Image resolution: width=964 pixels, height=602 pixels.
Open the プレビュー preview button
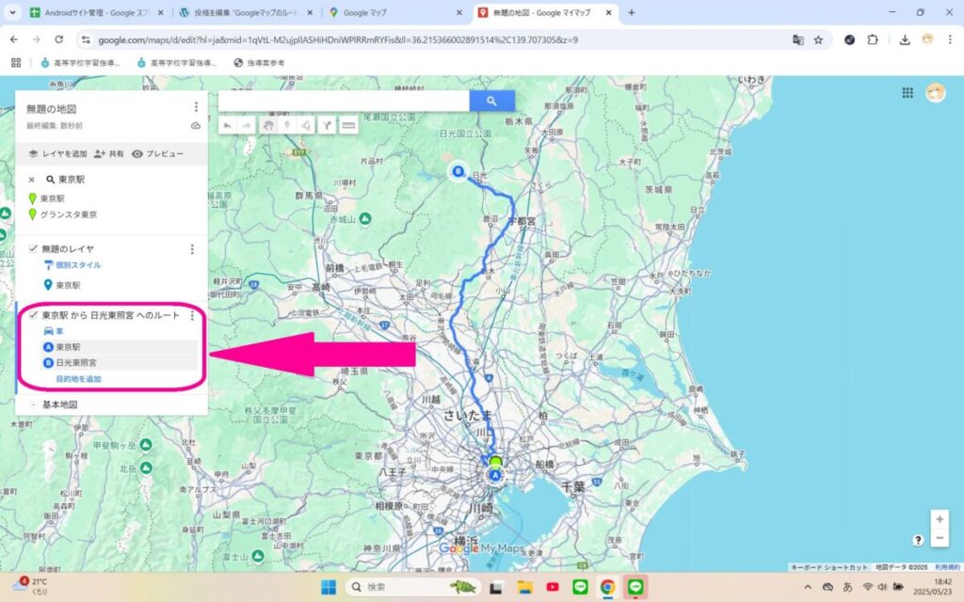coord(157,153)
